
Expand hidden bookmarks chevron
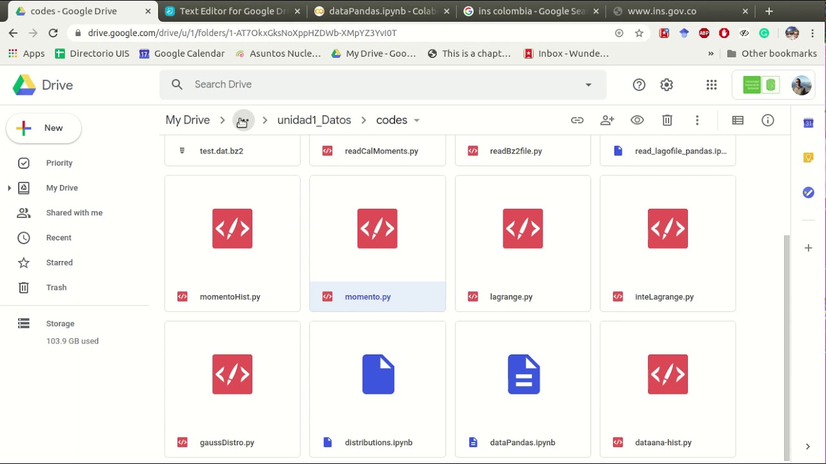click(x=710, y=53)
